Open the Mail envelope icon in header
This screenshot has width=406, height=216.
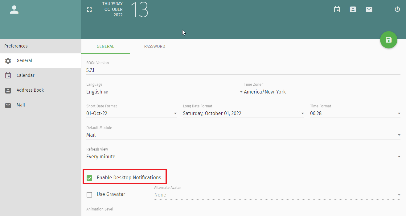point(369,10)
